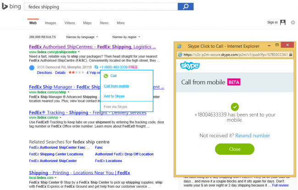The width and height of the screenshot is (298, 190).
Task: Choose Call in the Skype popup menu
Action: (113, 76)
